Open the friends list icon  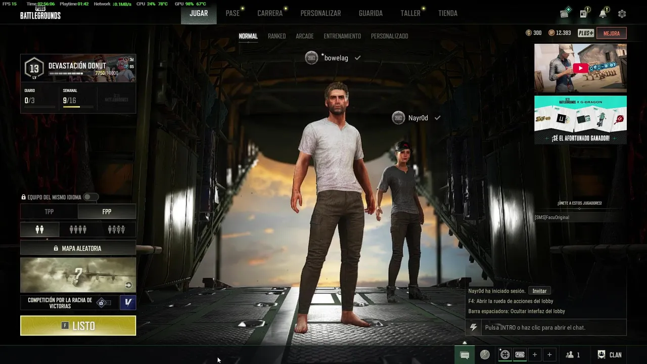click(x=570, y=355)
